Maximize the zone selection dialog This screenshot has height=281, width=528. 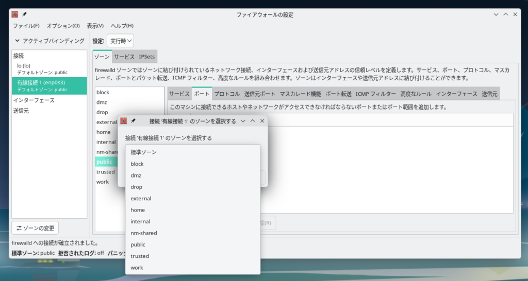click(253, 121)
